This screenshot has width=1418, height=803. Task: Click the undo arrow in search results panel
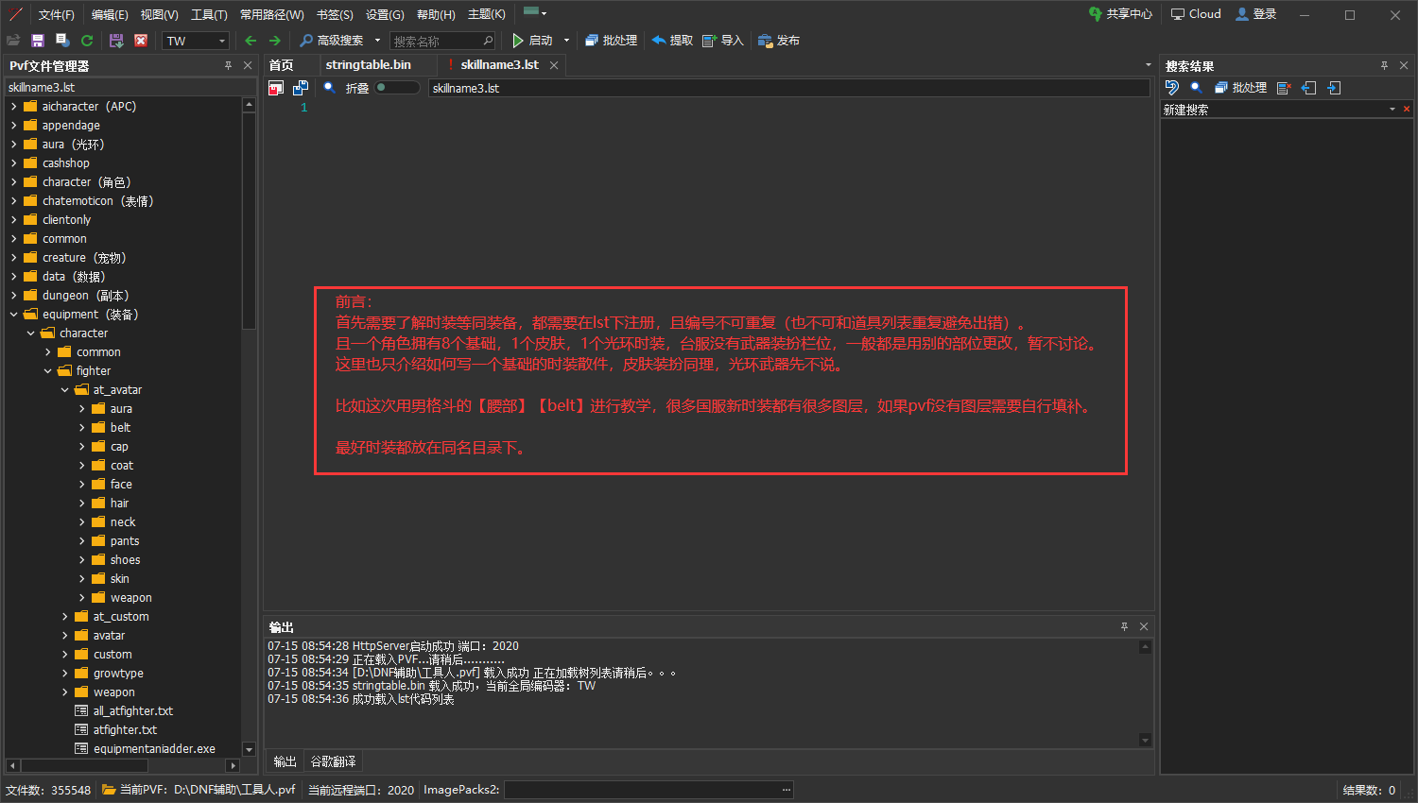[1172, 88]
